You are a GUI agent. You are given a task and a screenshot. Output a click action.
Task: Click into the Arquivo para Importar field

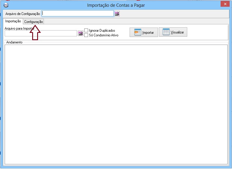click(x=41, y=33)
